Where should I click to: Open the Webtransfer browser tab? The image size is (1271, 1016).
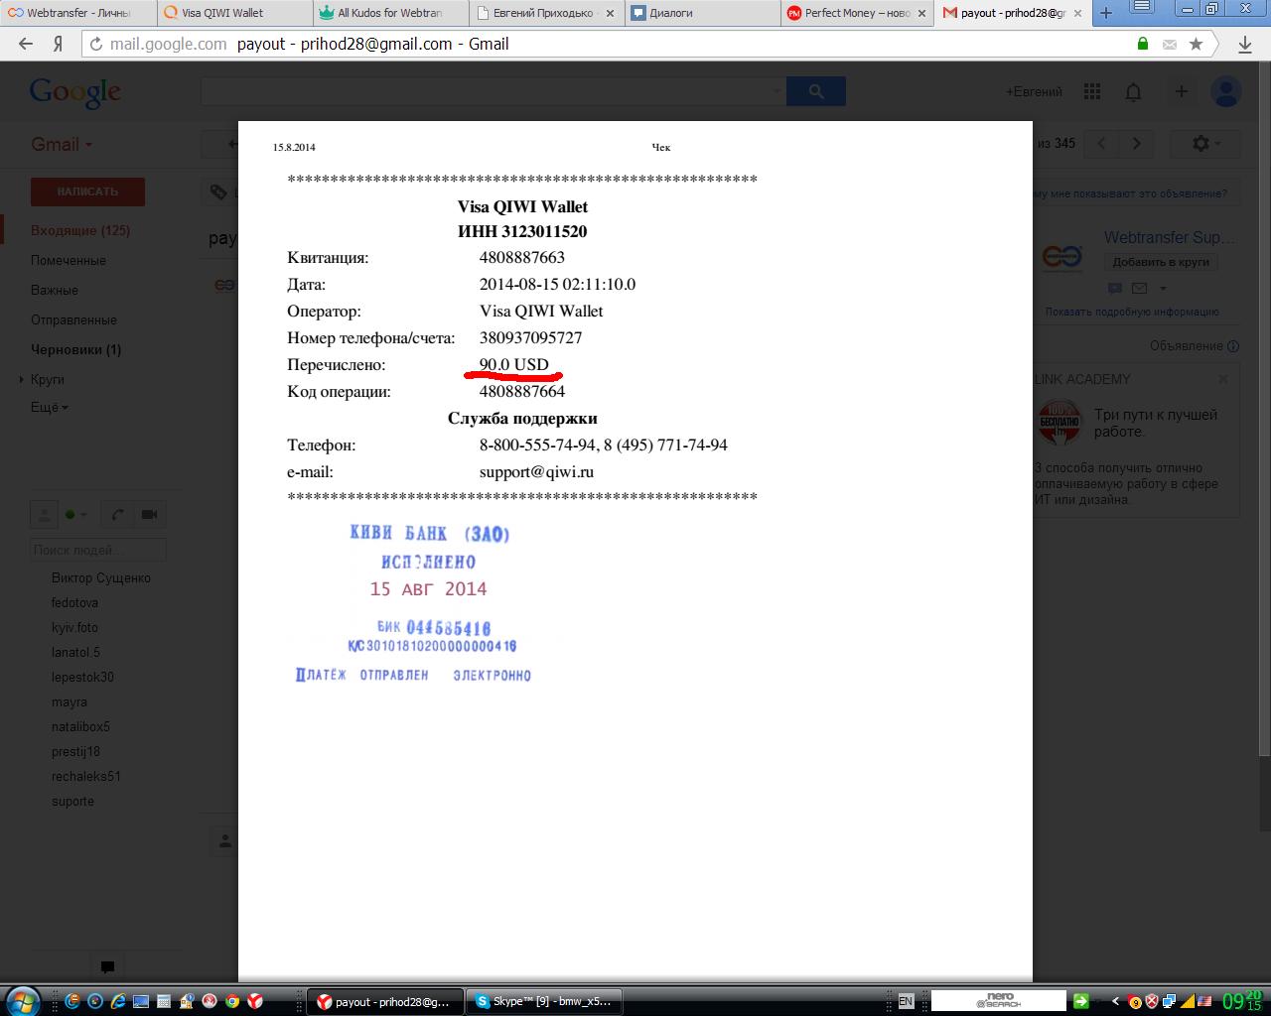(x=77, y=13)
